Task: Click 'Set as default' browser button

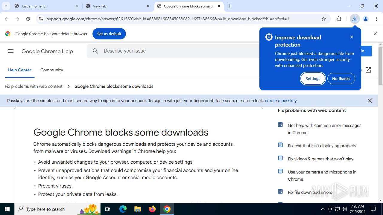Action: point(109,34)
